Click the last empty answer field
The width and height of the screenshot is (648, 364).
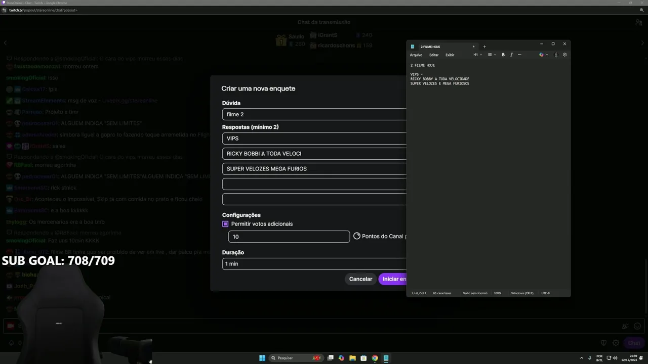314,199
